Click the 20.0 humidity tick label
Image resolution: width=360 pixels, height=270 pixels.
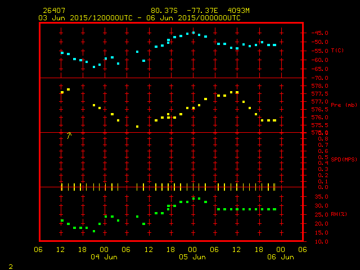coord(321,224)
